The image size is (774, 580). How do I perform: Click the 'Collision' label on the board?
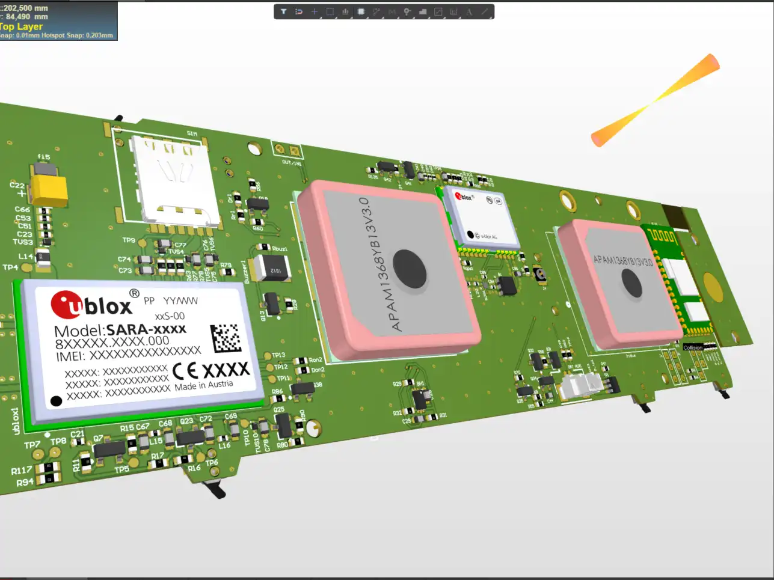click(x=693, y=347)
